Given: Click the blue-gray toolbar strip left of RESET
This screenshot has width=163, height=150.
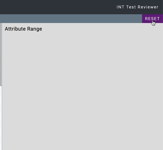Looking at the screenshot, I should 71,19.
